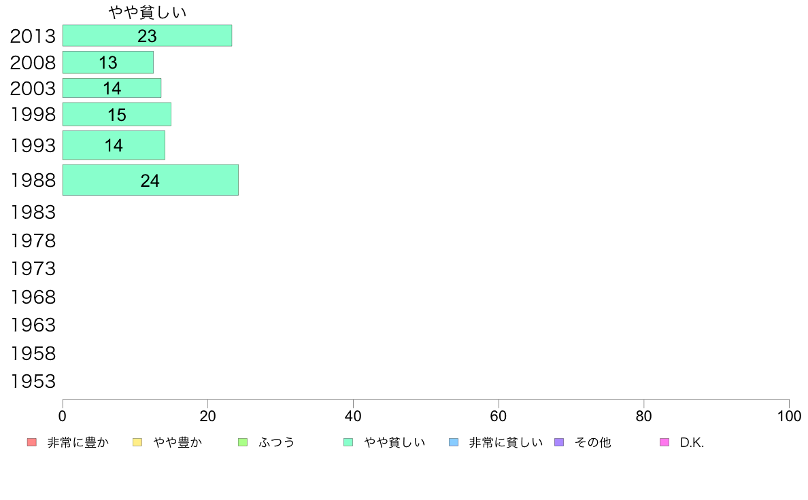Click the 1953 year axis label
Screen dimensions: 808x500
33,382
